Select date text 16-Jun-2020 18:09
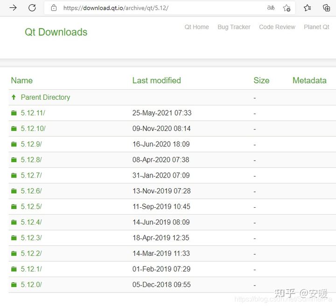The height and width of the screenshot is (307, 336). coord(161,144)
